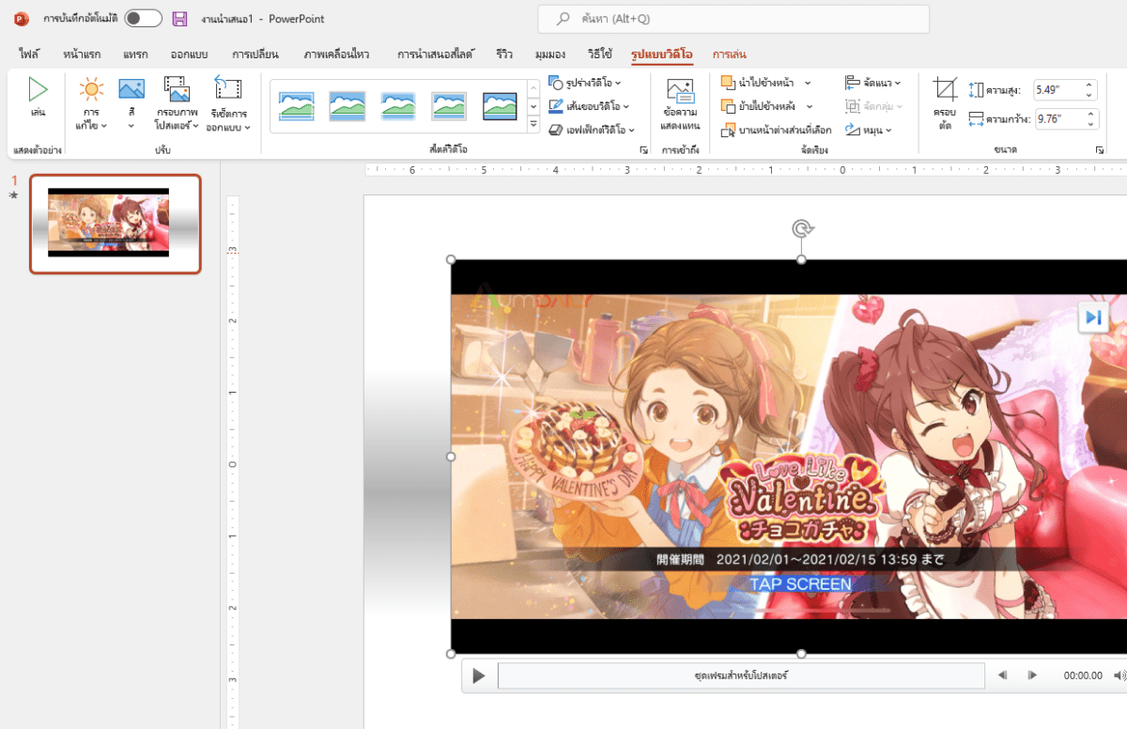Click the video seek progress bar
This screenshot has height=729, width=1127.
tap(740, 675)
